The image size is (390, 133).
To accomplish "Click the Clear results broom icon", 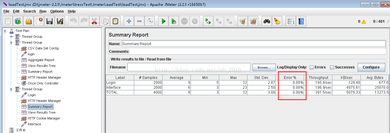I will 243,21.
